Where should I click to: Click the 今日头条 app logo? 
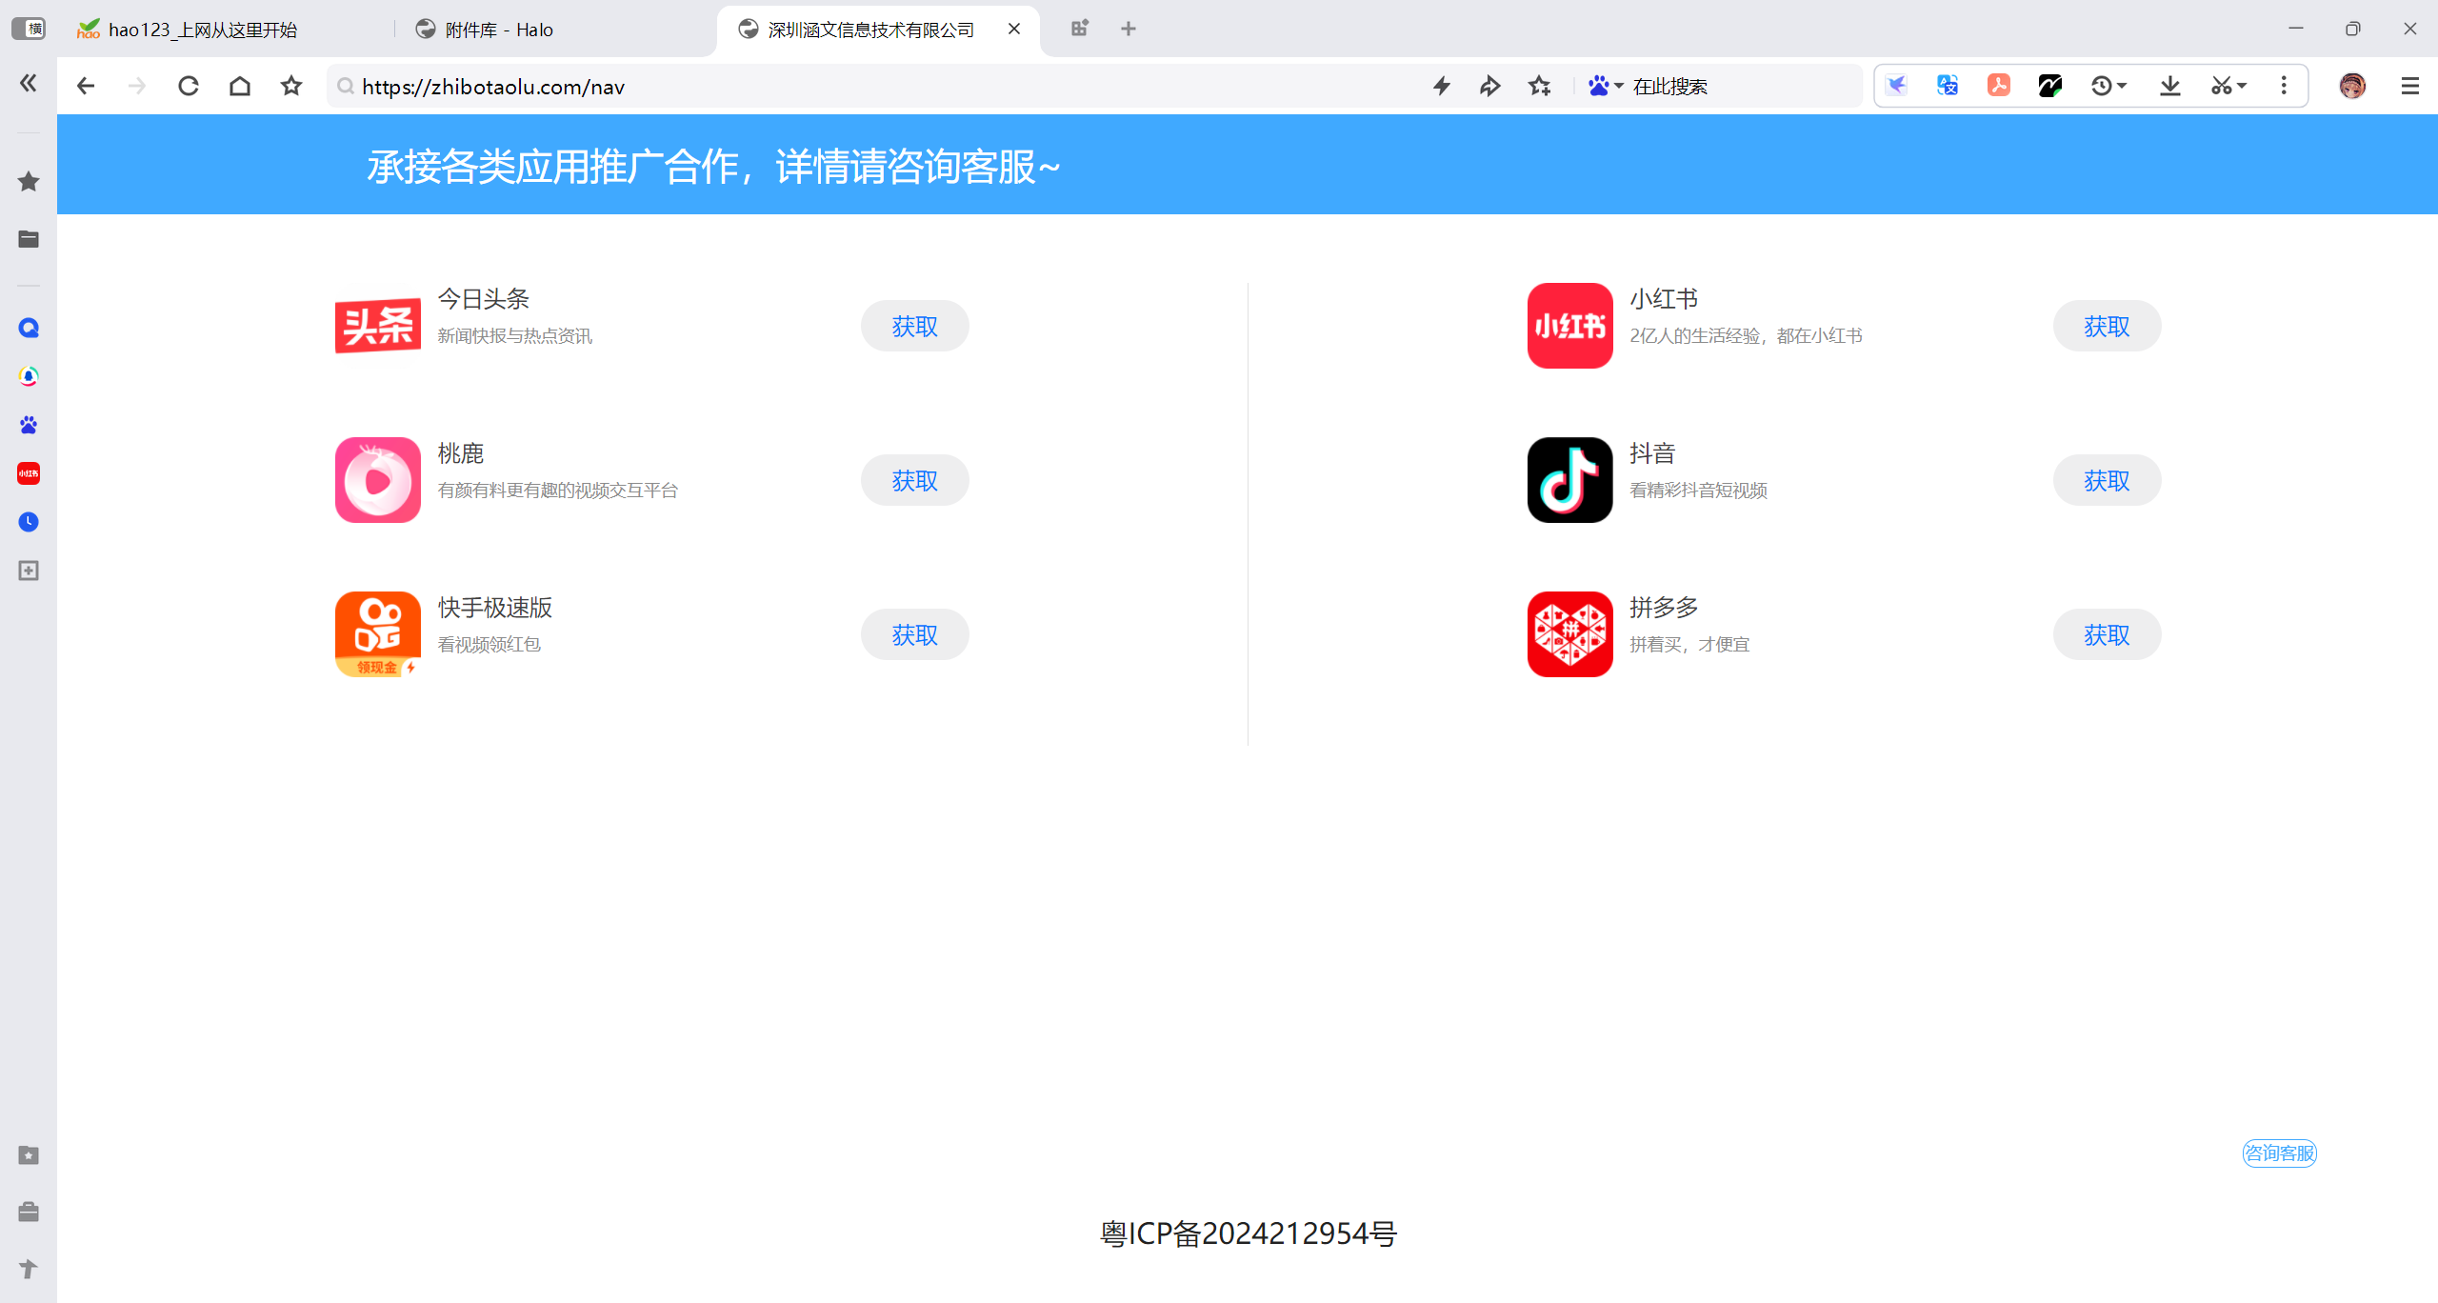click(378, 326)
